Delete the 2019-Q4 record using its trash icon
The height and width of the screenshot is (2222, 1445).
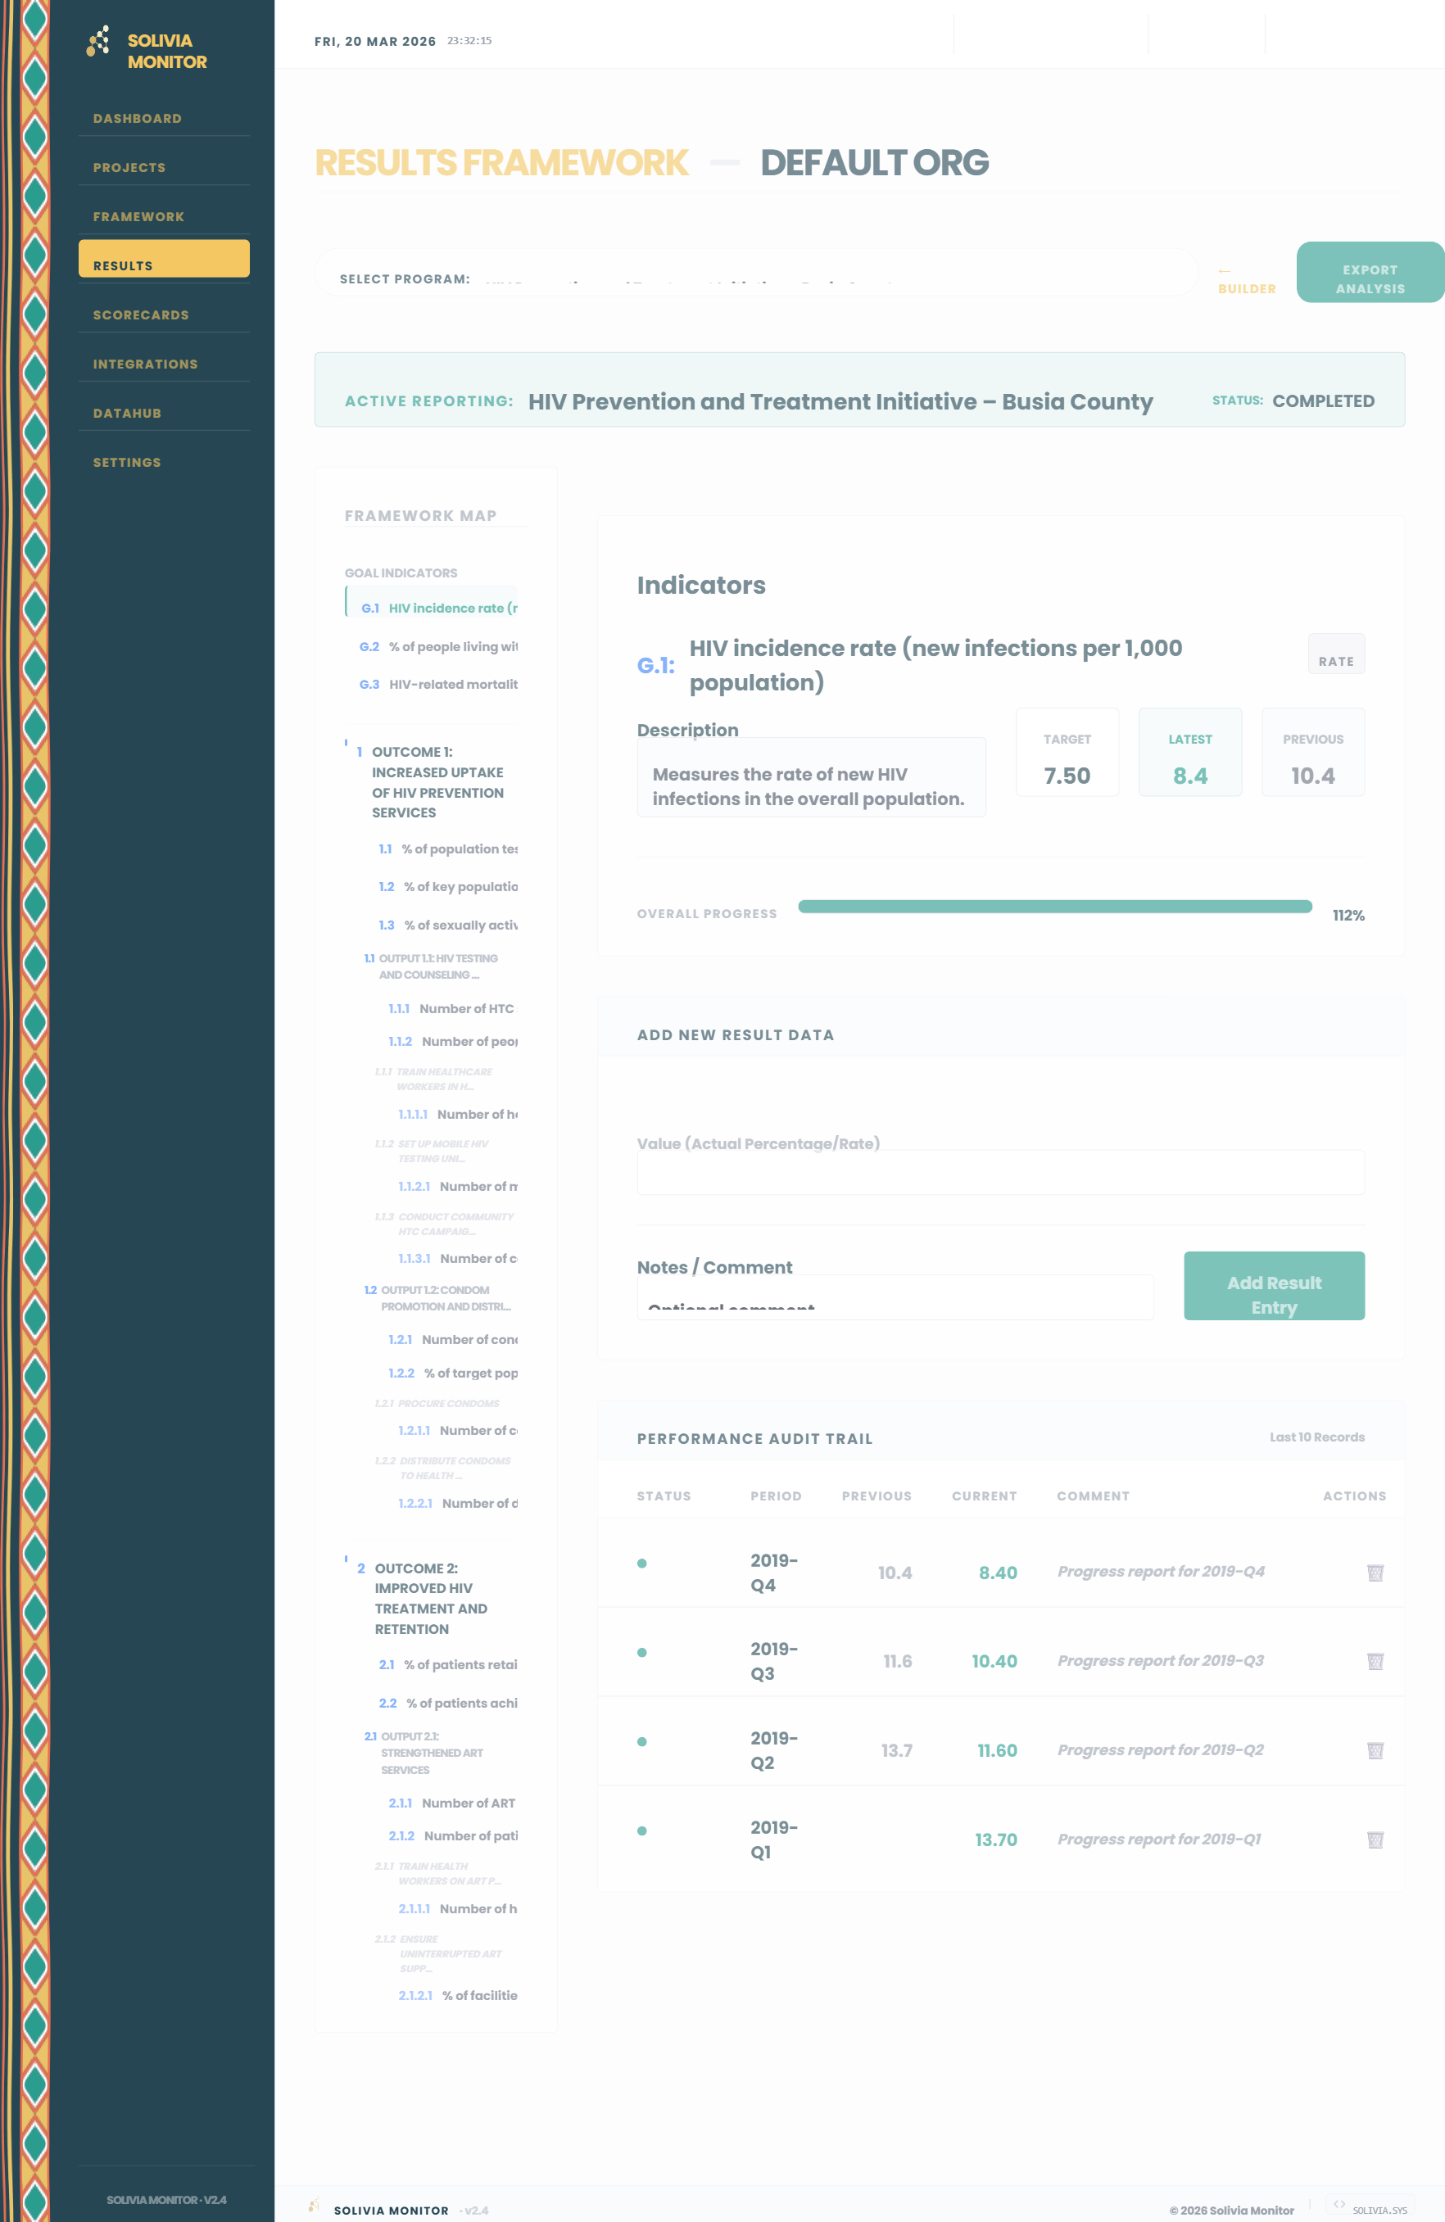pos(1375,1573)
